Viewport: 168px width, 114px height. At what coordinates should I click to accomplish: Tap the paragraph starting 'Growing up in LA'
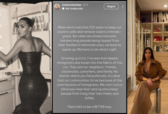click(x=90, y=78)
